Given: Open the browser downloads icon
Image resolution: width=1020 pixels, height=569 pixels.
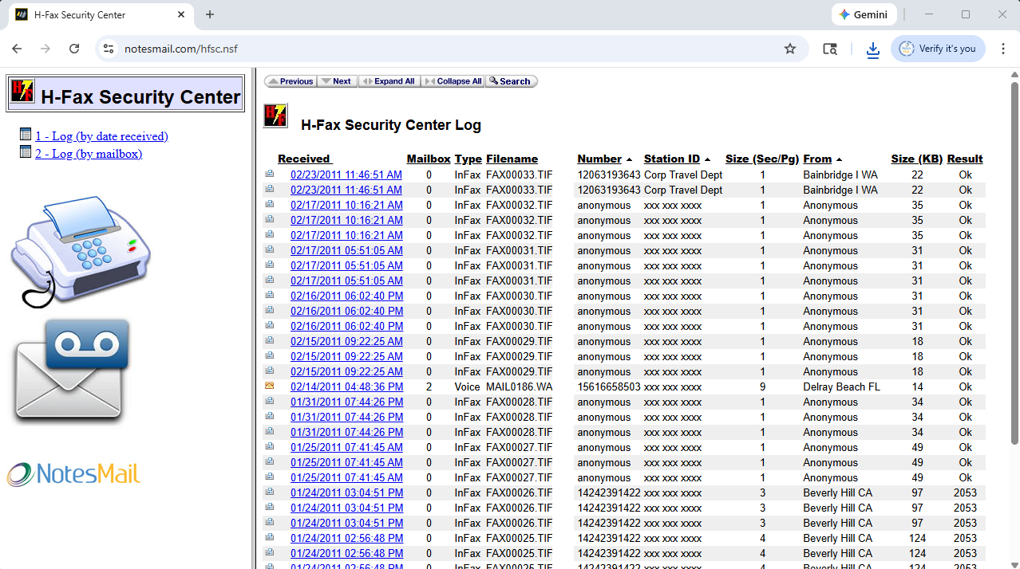Looking at the screenshot, I should coord(873,49).
